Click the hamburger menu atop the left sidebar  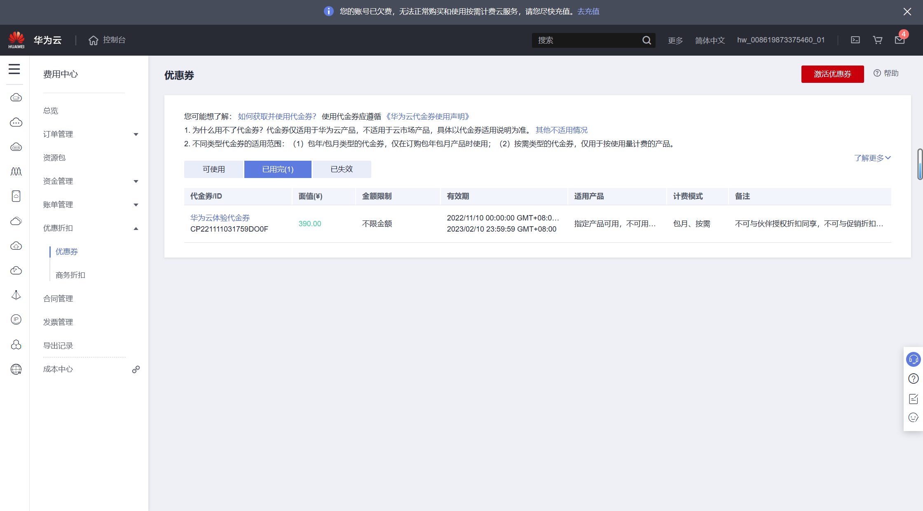14,69
